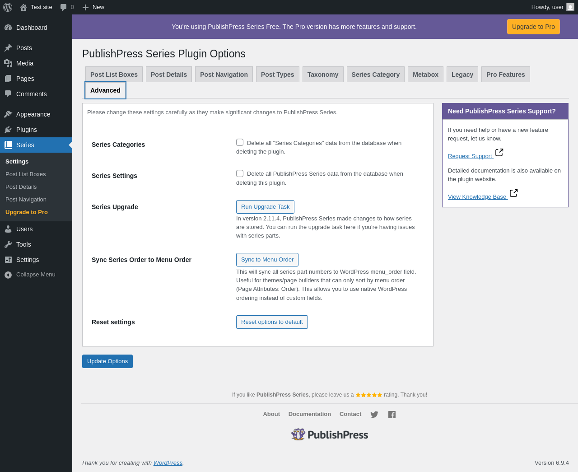This screenshot has width=578, height=472.
Task: Open the Documentation footer link
Action: 310,414
